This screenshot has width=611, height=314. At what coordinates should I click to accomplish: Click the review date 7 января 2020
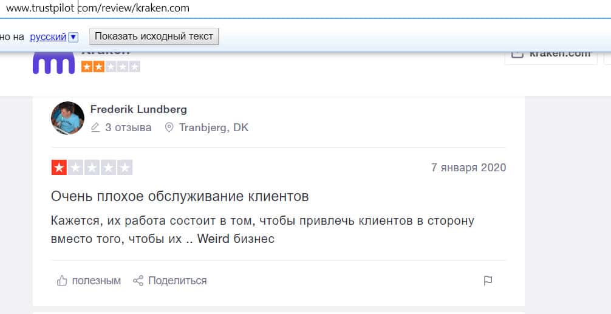tap(468, 168)
